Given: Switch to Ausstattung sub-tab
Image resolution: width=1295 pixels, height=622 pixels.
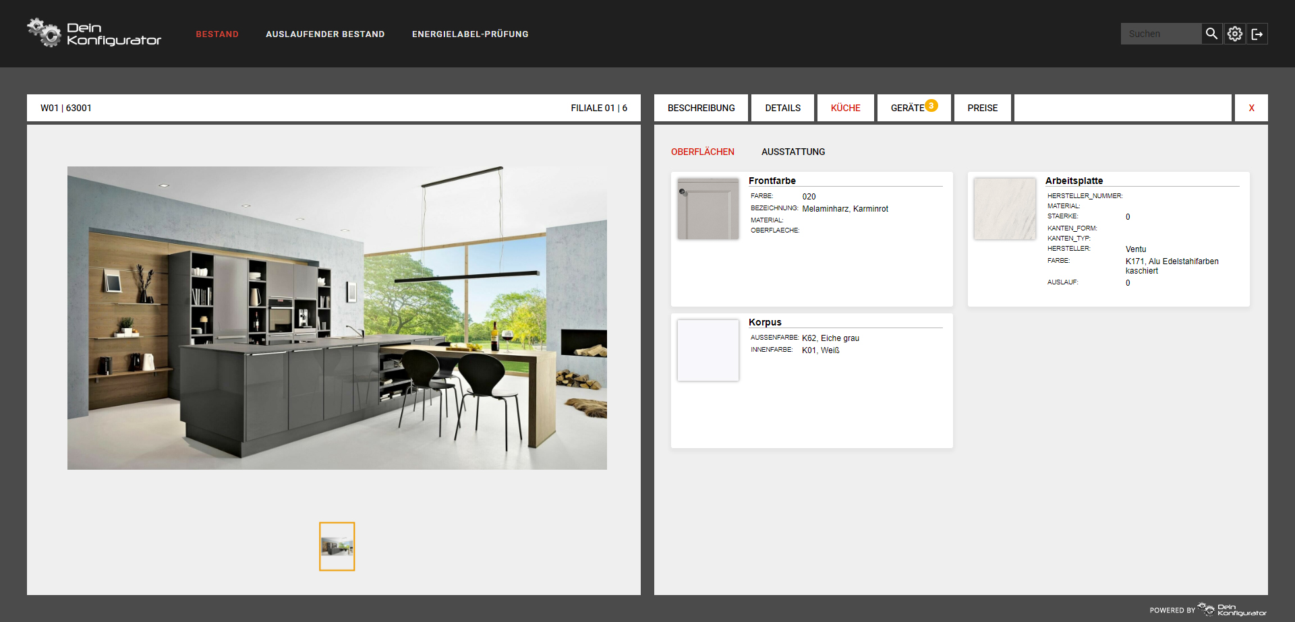Looking at the screenshot, I should [793, 152].
